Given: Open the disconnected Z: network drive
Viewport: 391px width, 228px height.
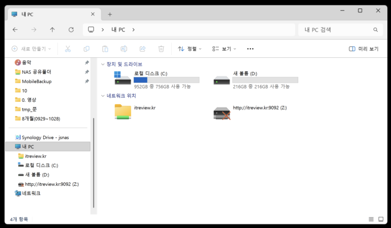Looking at the screenshot, I should point(222,113).
